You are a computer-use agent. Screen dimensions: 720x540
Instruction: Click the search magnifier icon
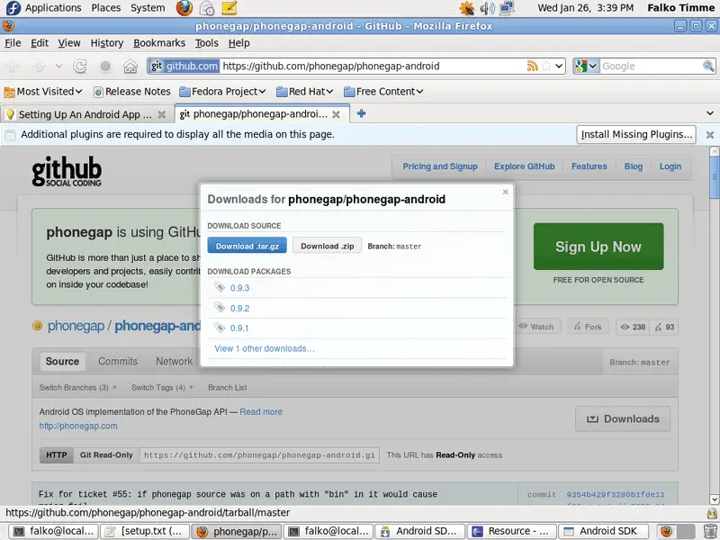point(708,66)
